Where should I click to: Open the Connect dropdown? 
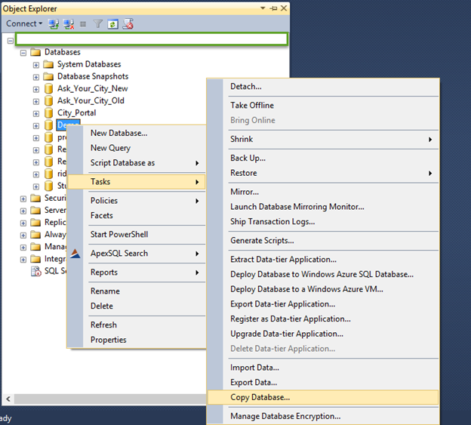[x=24, y=23]
